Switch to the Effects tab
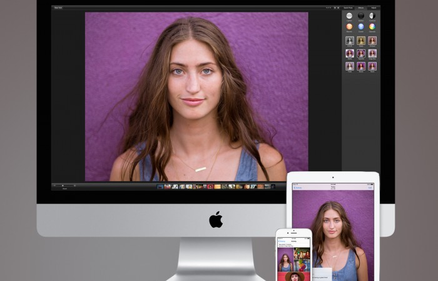This screenshot has width=438, height=281. point(361,7)
